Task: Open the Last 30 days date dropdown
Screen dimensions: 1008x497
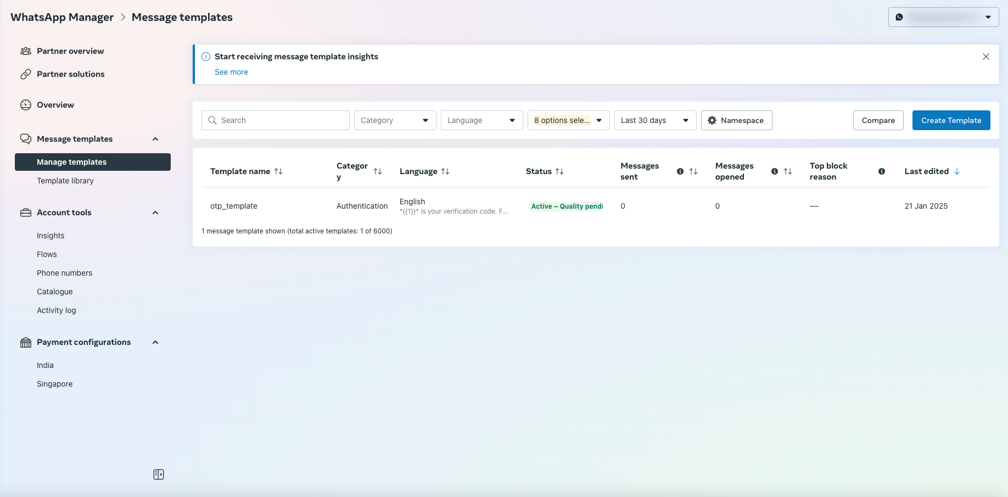Action: coord(655,120)
